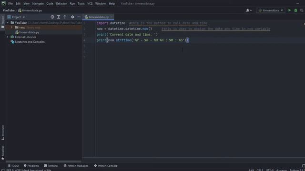Click the comment about assigning now variable
Screen dimensions: 305x171
click(216, 28)
